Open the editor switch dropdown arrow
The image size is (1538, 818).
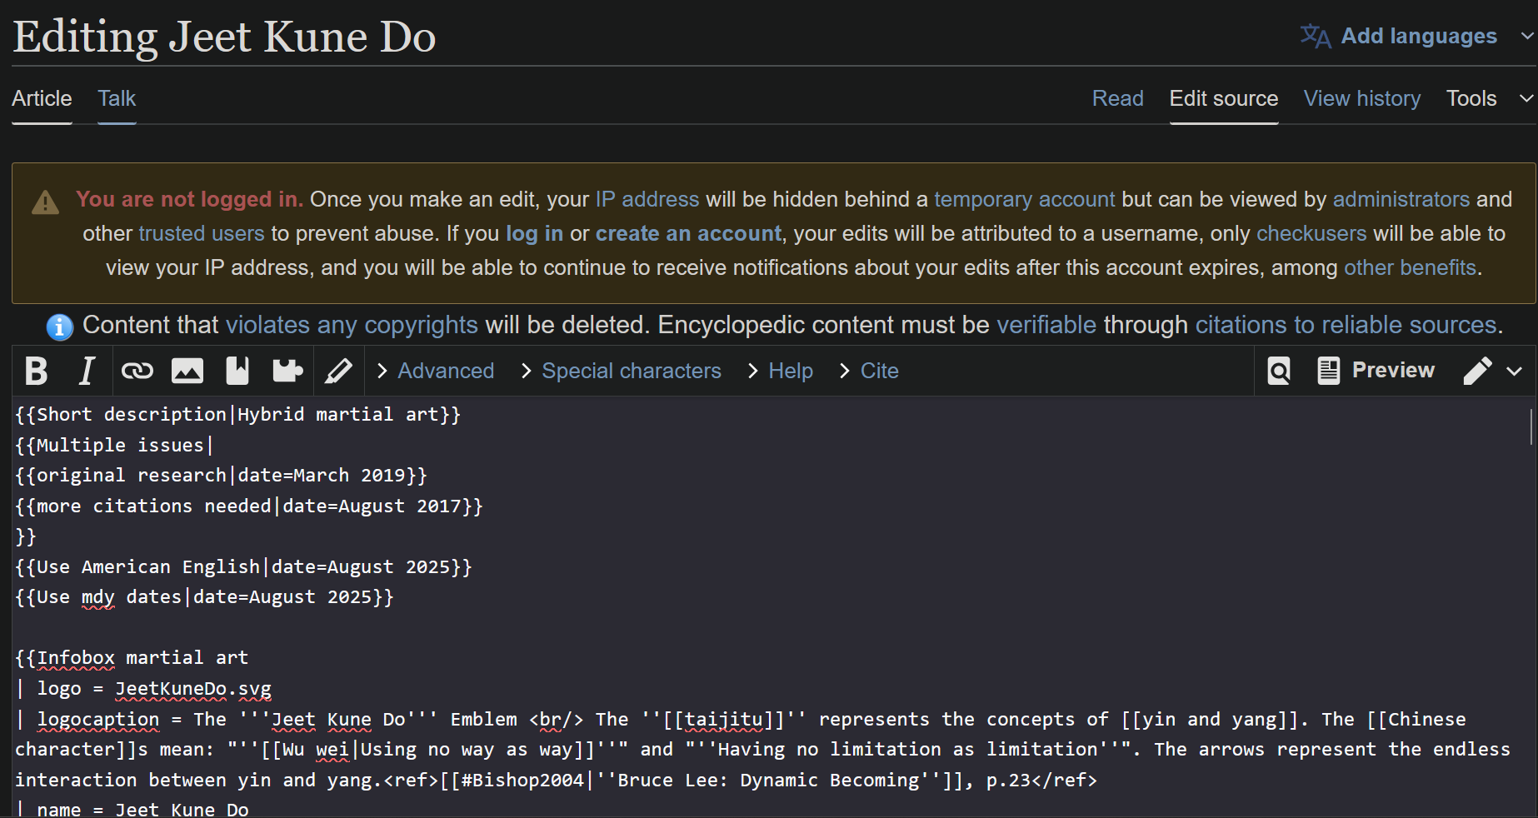point(1515,371)
